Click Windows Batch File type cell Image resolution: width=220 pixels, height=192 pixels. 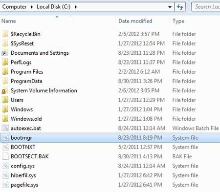pos(196,128)
